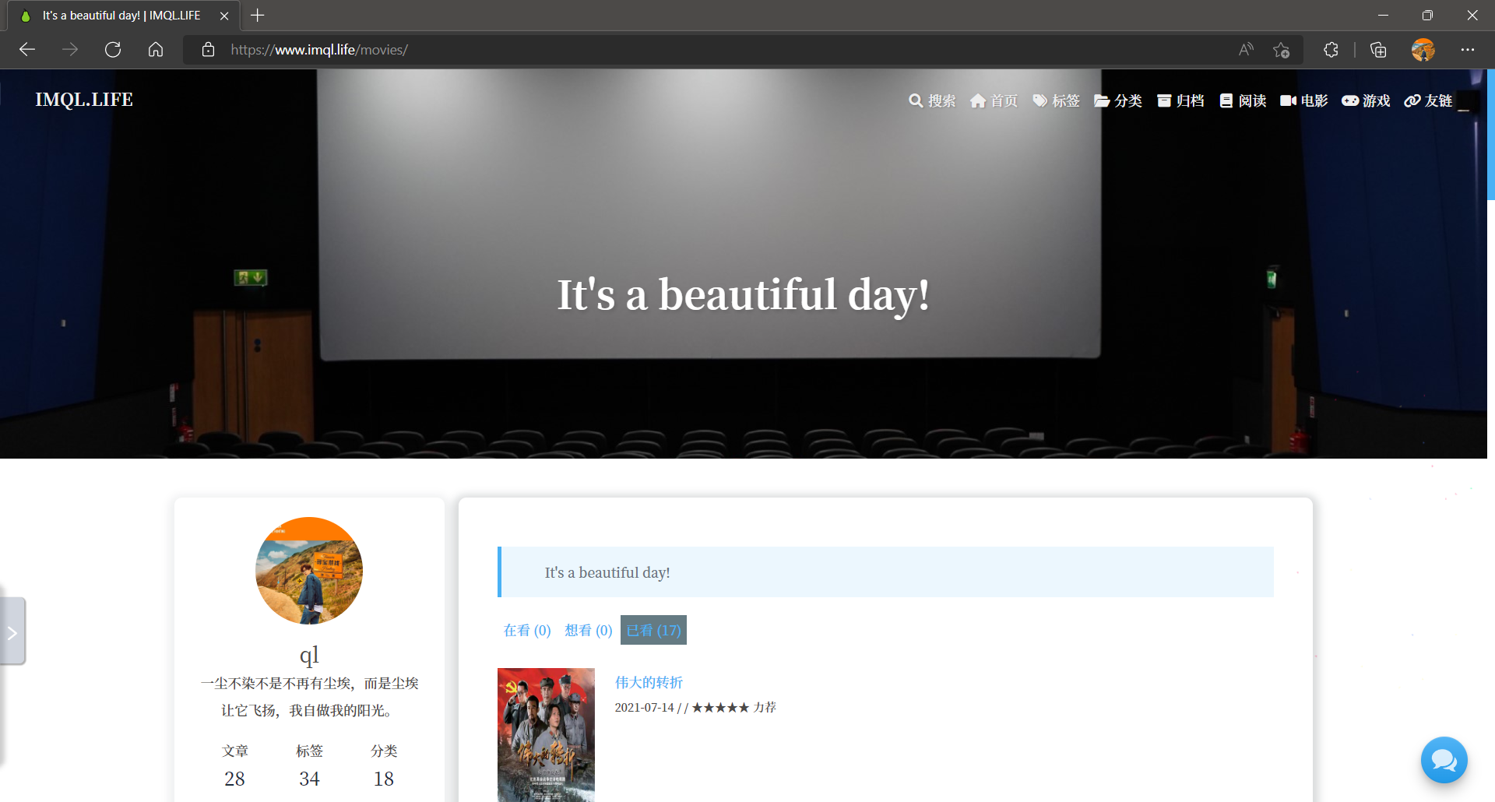Open the 搜索 search menu item
Viewport: 1495px width, 802px height.
[x=932, y=100]
